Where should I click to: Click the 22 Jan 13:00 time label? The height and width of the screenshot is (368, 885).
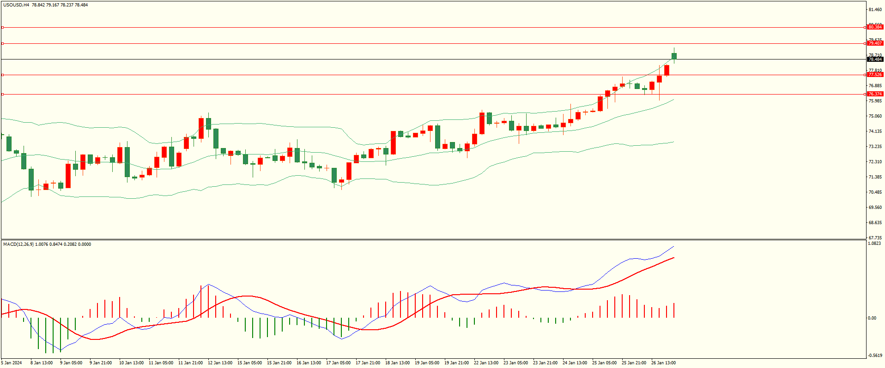[x=486, y=363]
